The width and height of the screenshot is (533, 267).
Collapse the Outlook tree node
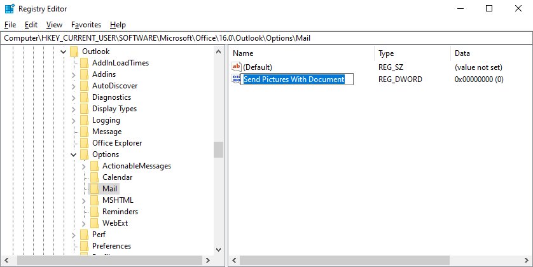point(63,51)
